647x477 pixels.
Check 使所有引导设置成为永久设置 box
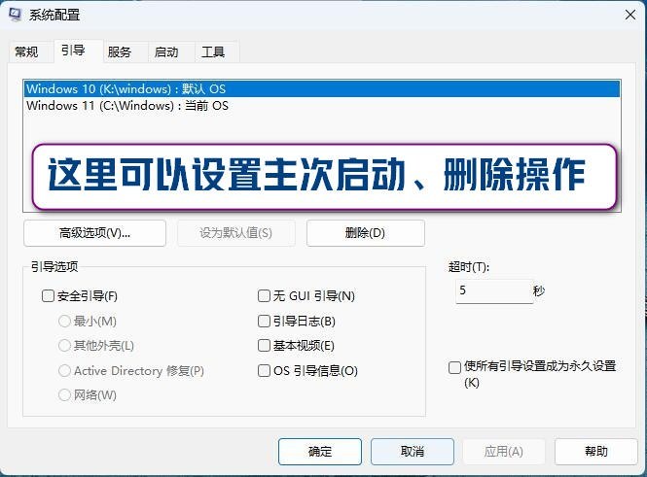coord(454,367)
